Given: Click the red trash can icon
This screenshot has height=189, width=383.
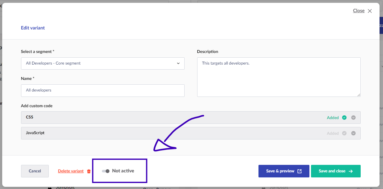Looking at the screenshot, I should 89,171.
